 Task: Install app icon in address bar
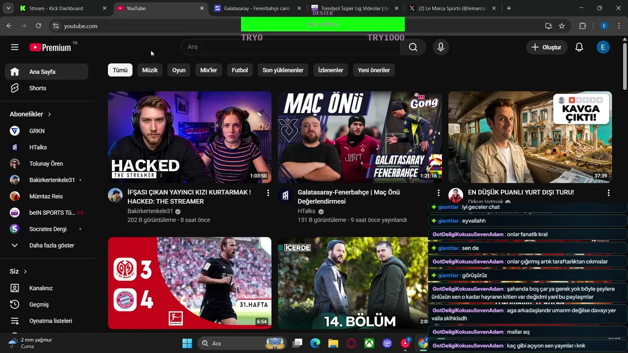[549, 26]
